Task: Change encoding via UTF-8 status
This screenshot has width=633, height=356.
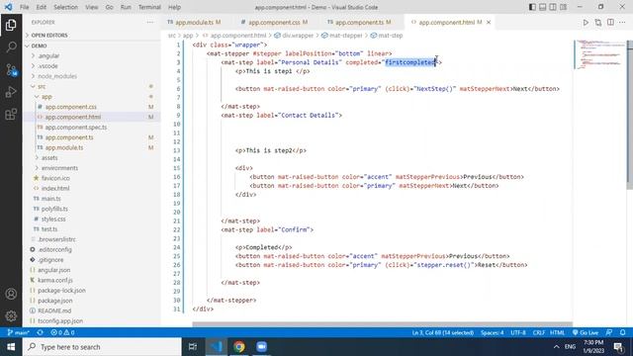Action: pos(518,332)
